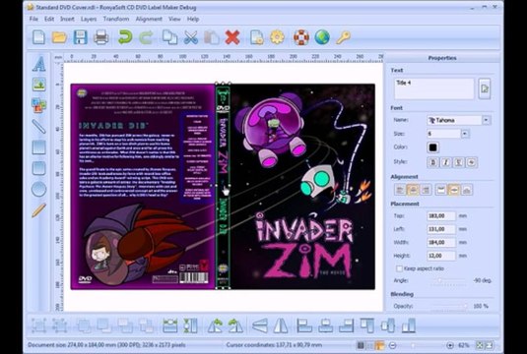
Task: Expand the font Name dropdown arrow
Action: pos(486,120)
